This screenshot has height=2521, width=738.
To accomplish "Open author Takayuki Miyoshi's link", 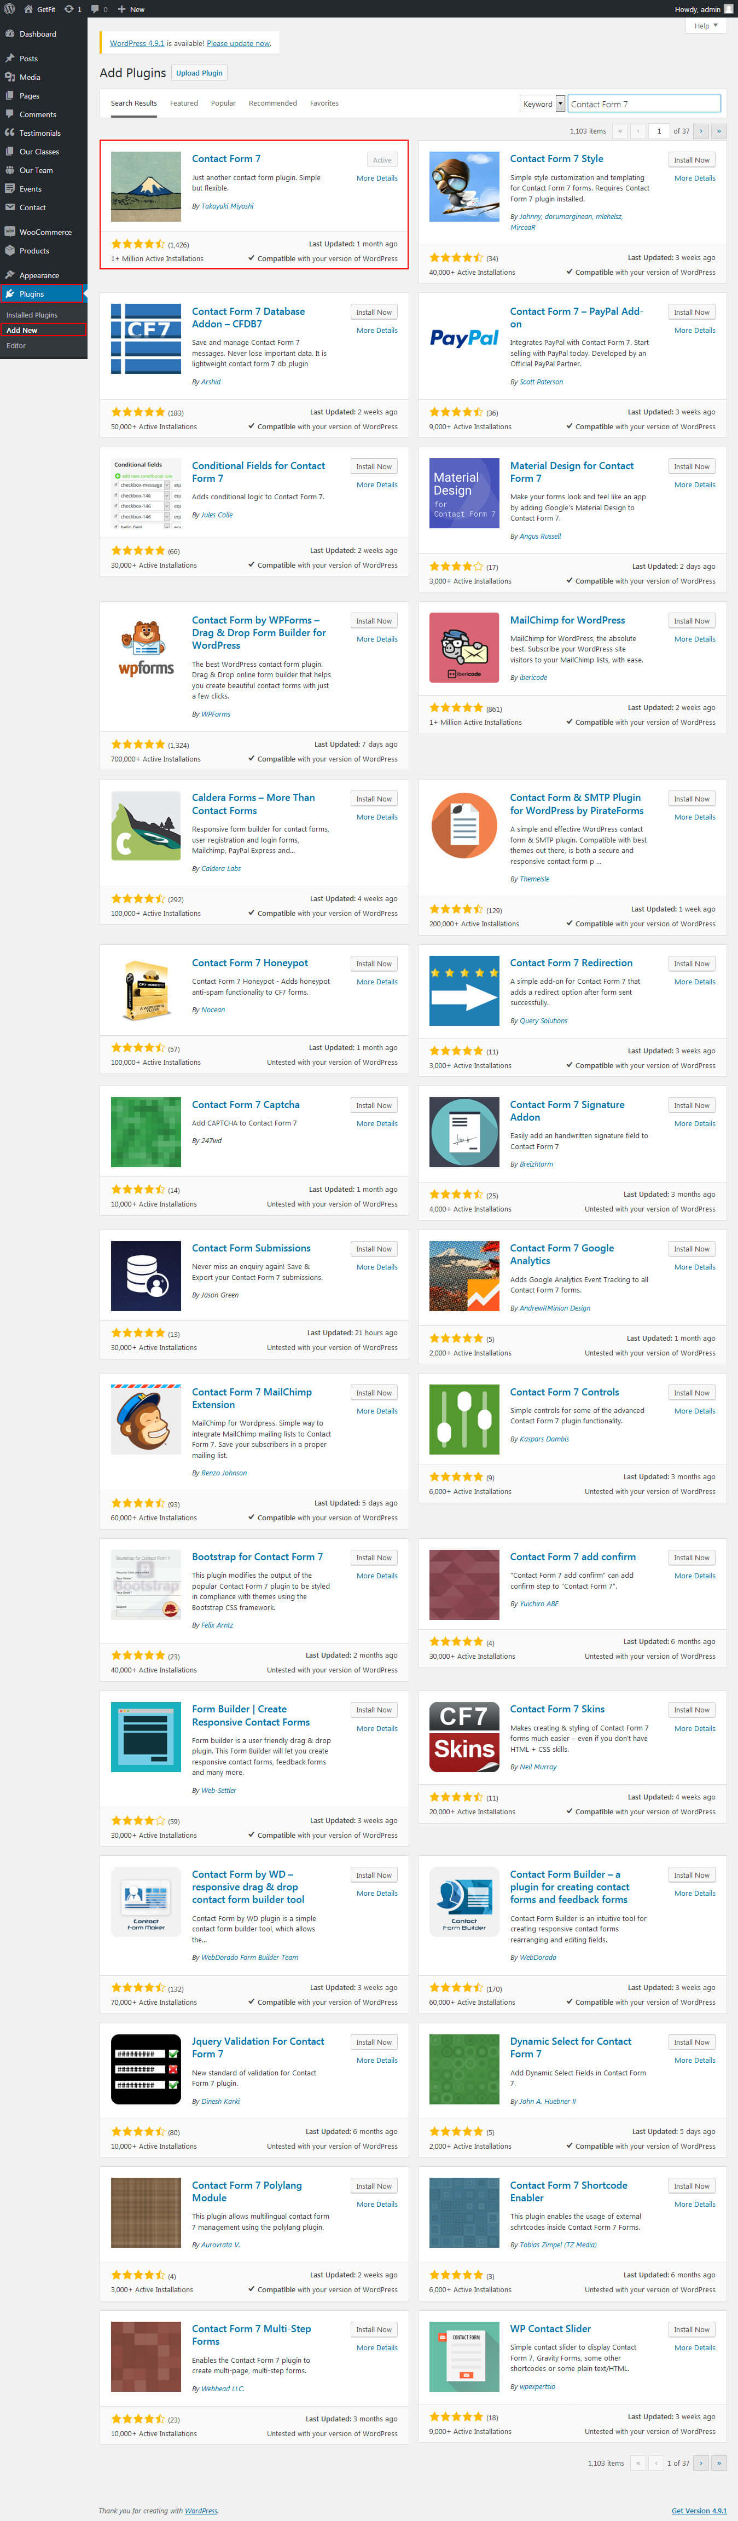I will (x=227, y=206).
